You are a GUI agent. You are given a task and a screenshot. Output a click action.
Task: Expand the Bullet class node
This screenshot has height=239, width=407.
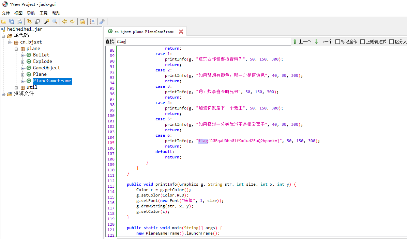pos(22,55)
